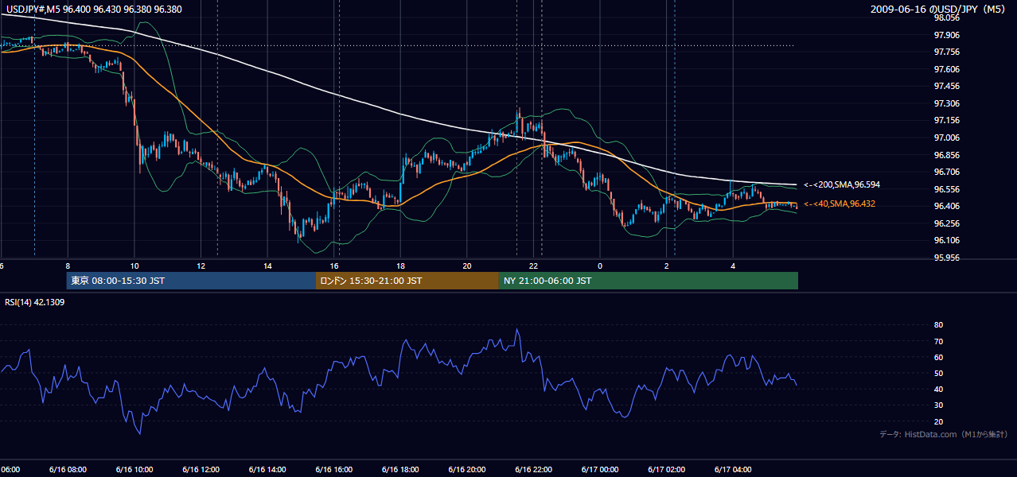
Task: Click price level 96.706 on price axis
Action: coord(946,172)
